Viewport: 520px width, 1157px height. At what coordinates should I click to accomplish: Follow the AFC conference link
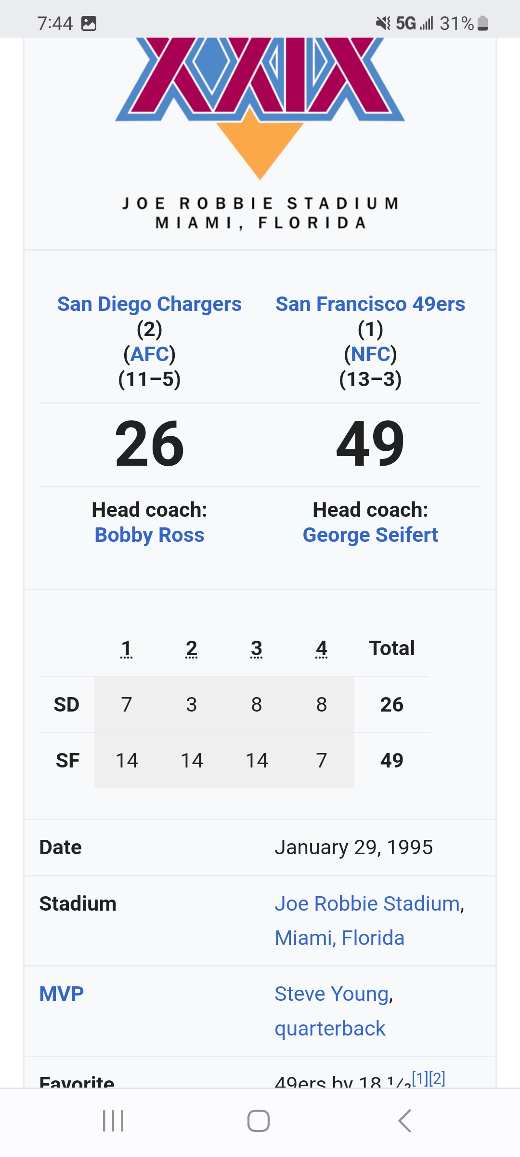(149, 354)
